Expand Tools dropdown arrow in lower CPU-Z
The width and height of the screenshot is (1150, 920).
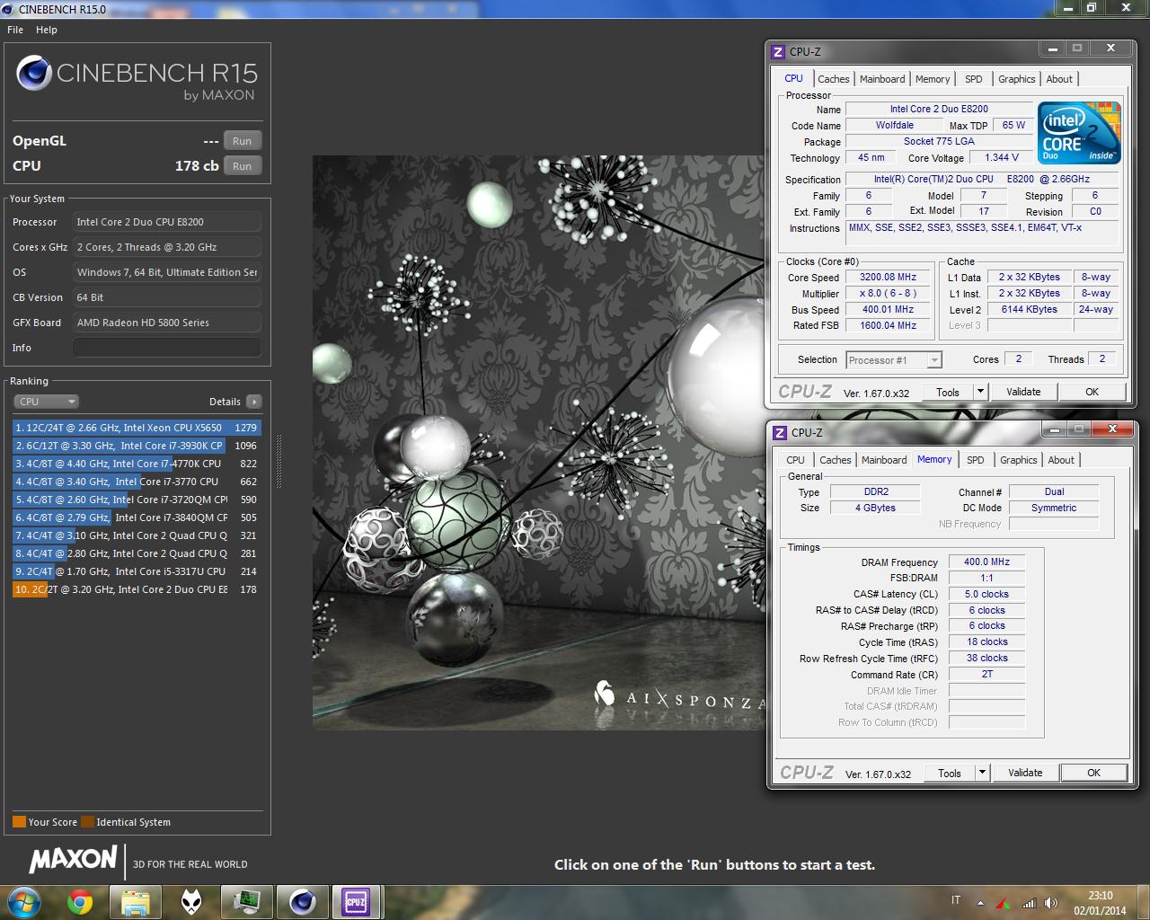(x=982, y=773)
